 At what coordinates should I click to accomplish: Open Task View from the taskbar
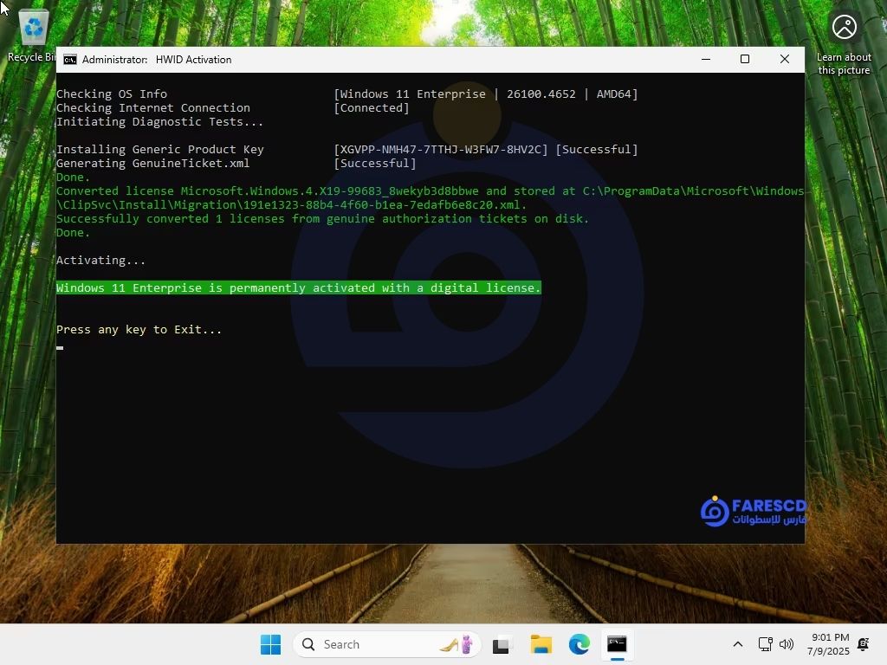[502, 644]
